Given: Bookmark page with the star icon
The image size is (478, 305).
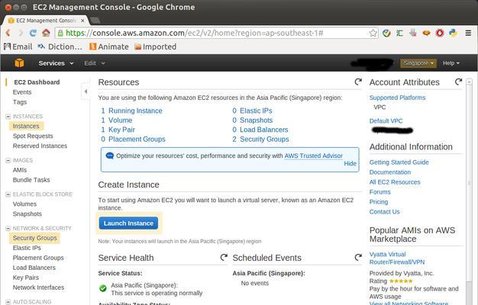Looking at the screenshot, I should 373,33.
